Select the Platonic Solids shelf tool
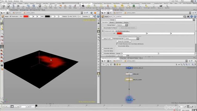Image resolution: width=197 pixels, height=111 pixels. click(40, 6)
